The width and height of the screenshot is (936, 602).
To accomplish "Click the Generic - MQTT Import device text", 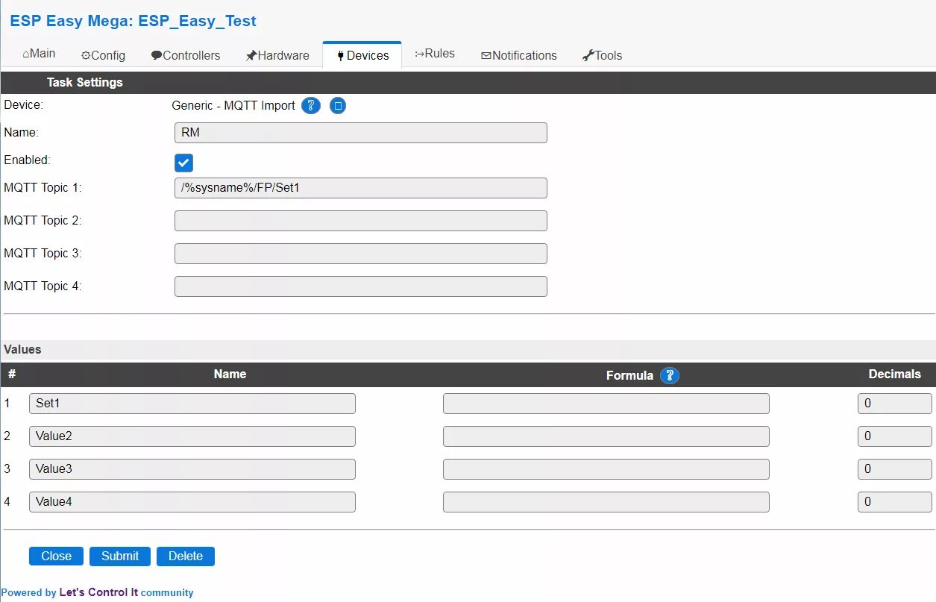I will pos(233,106).
